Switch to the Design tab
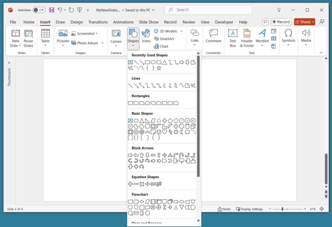The image size is (332, 227). coord(77,22)
